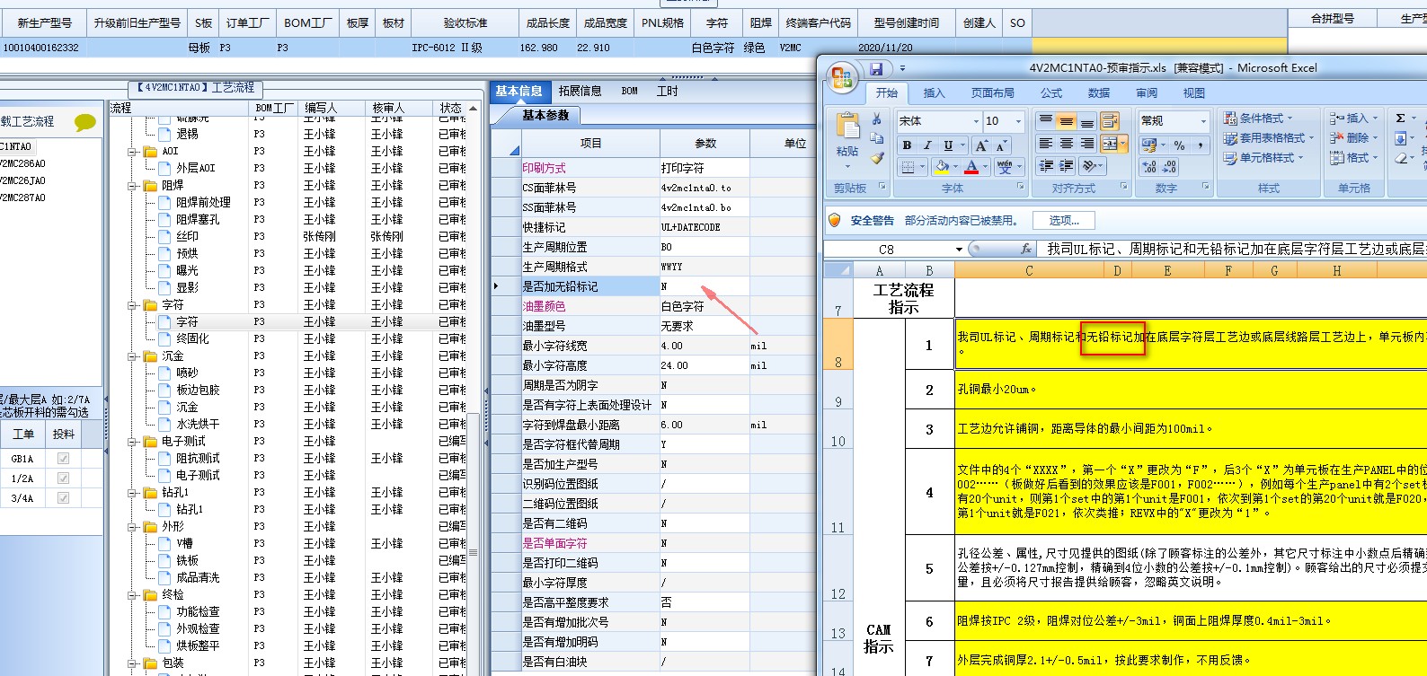Click the Fill Color yellow bucket
Image resolution: width=1427 pixels, height=676 pixels.
click(x=940, y=167)
